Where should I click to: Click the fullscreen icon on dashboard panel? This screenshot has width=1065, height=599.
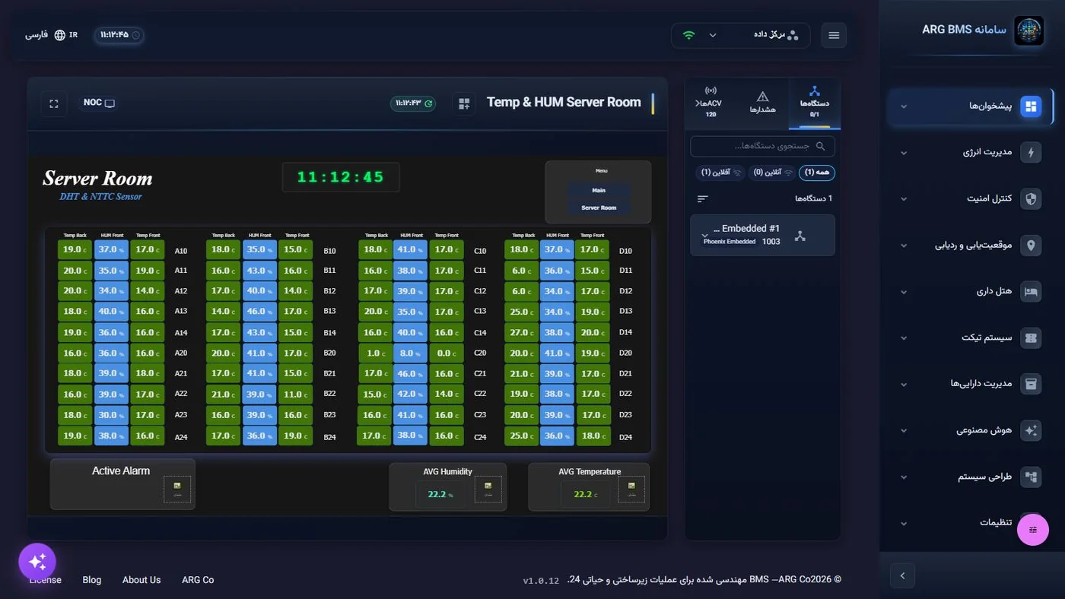tap(54, 103)
